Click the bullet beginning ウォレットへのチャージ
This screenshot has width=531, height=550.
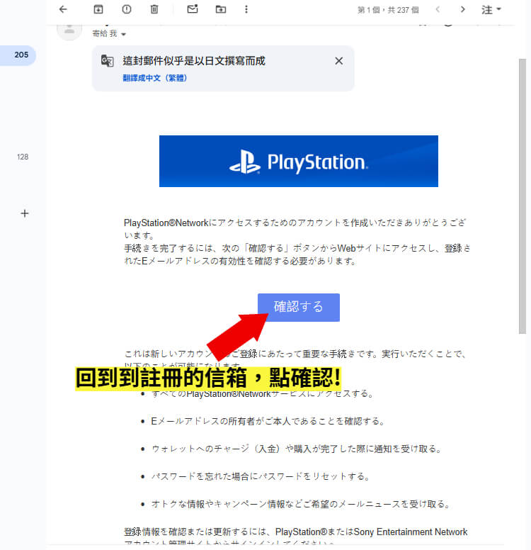(297, 449)
